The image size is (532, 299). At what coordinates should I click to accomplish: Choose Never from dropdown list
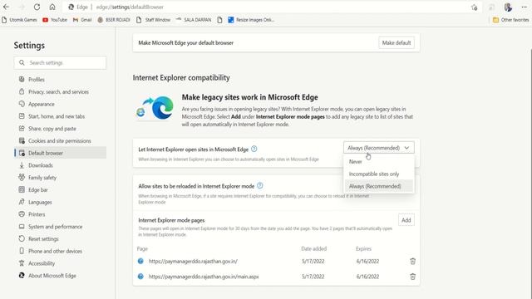tap(379, 162)
